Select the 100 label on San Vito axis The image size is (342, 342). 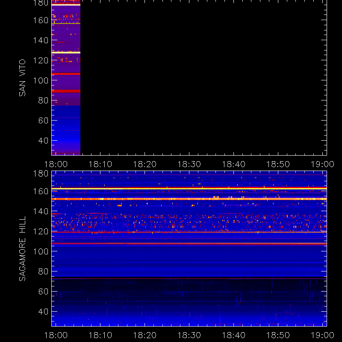click(x=41, y=80)
